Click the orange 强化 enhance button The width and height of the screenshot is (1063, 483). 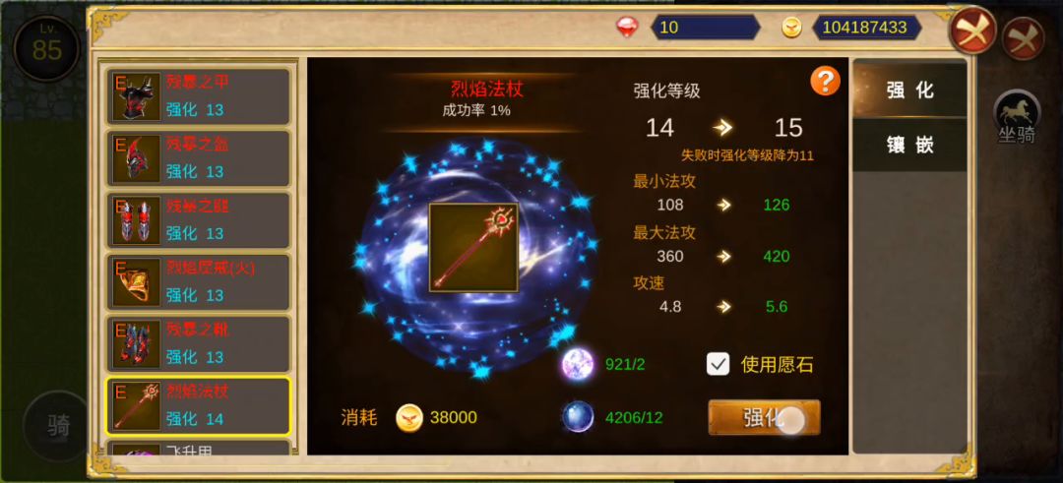(x=764, y=417)
